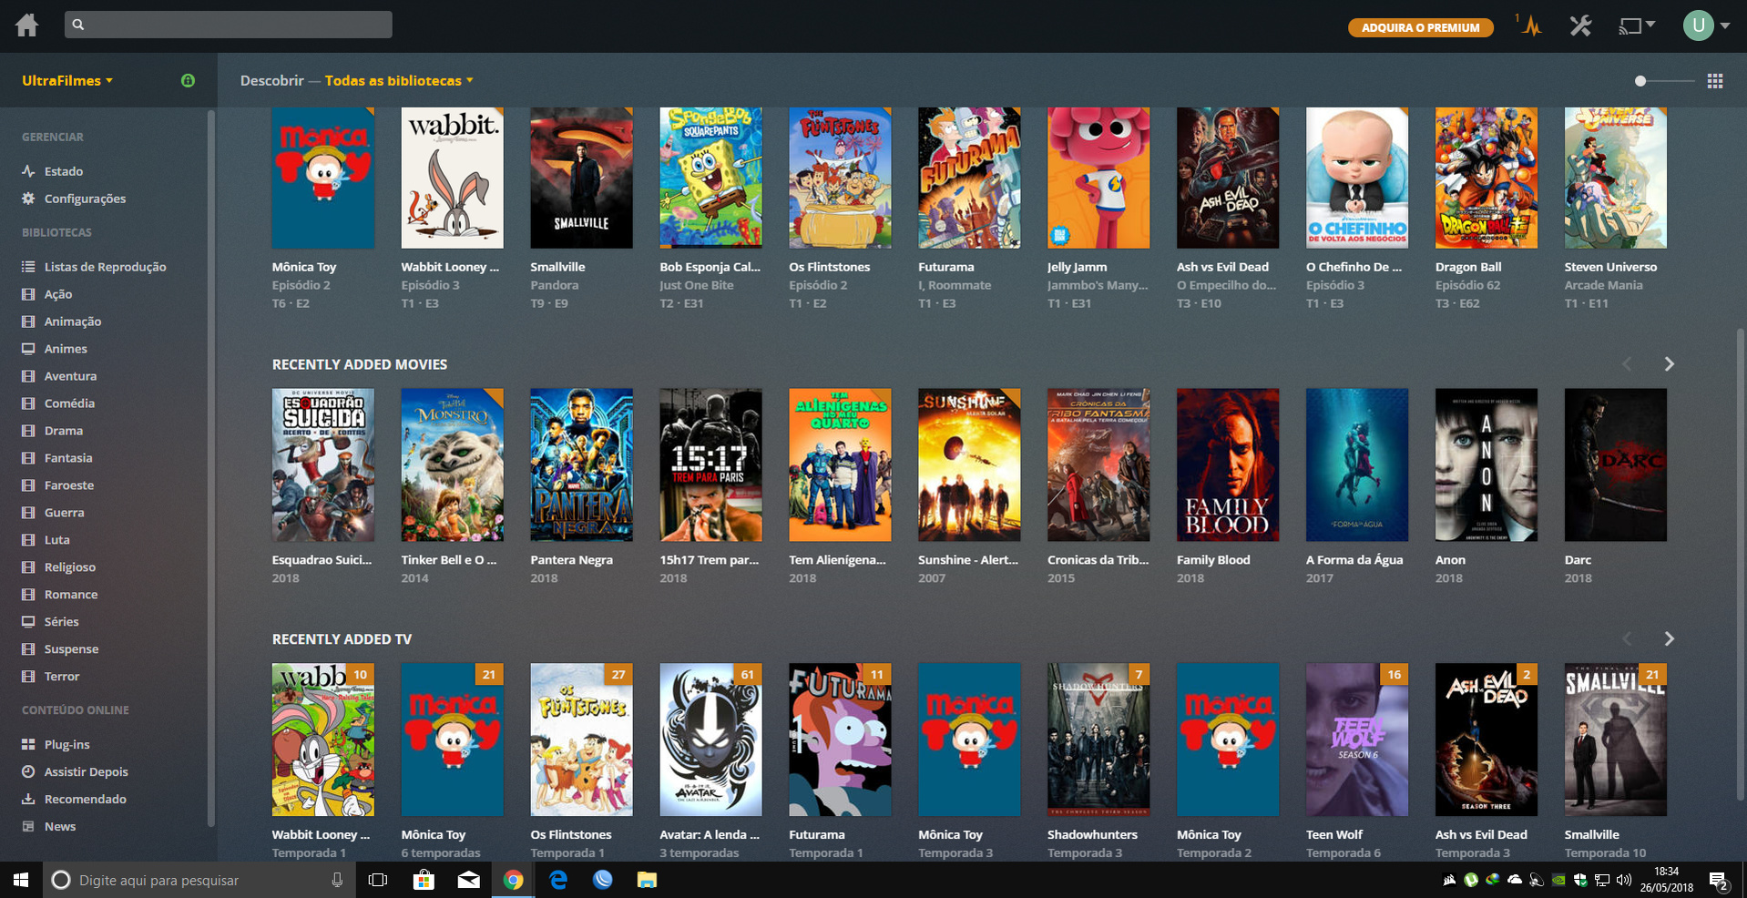This screenshot has width=1747, height=898.
Task: Launch Microsoft Store from taskbar
Action: (424, 880)
